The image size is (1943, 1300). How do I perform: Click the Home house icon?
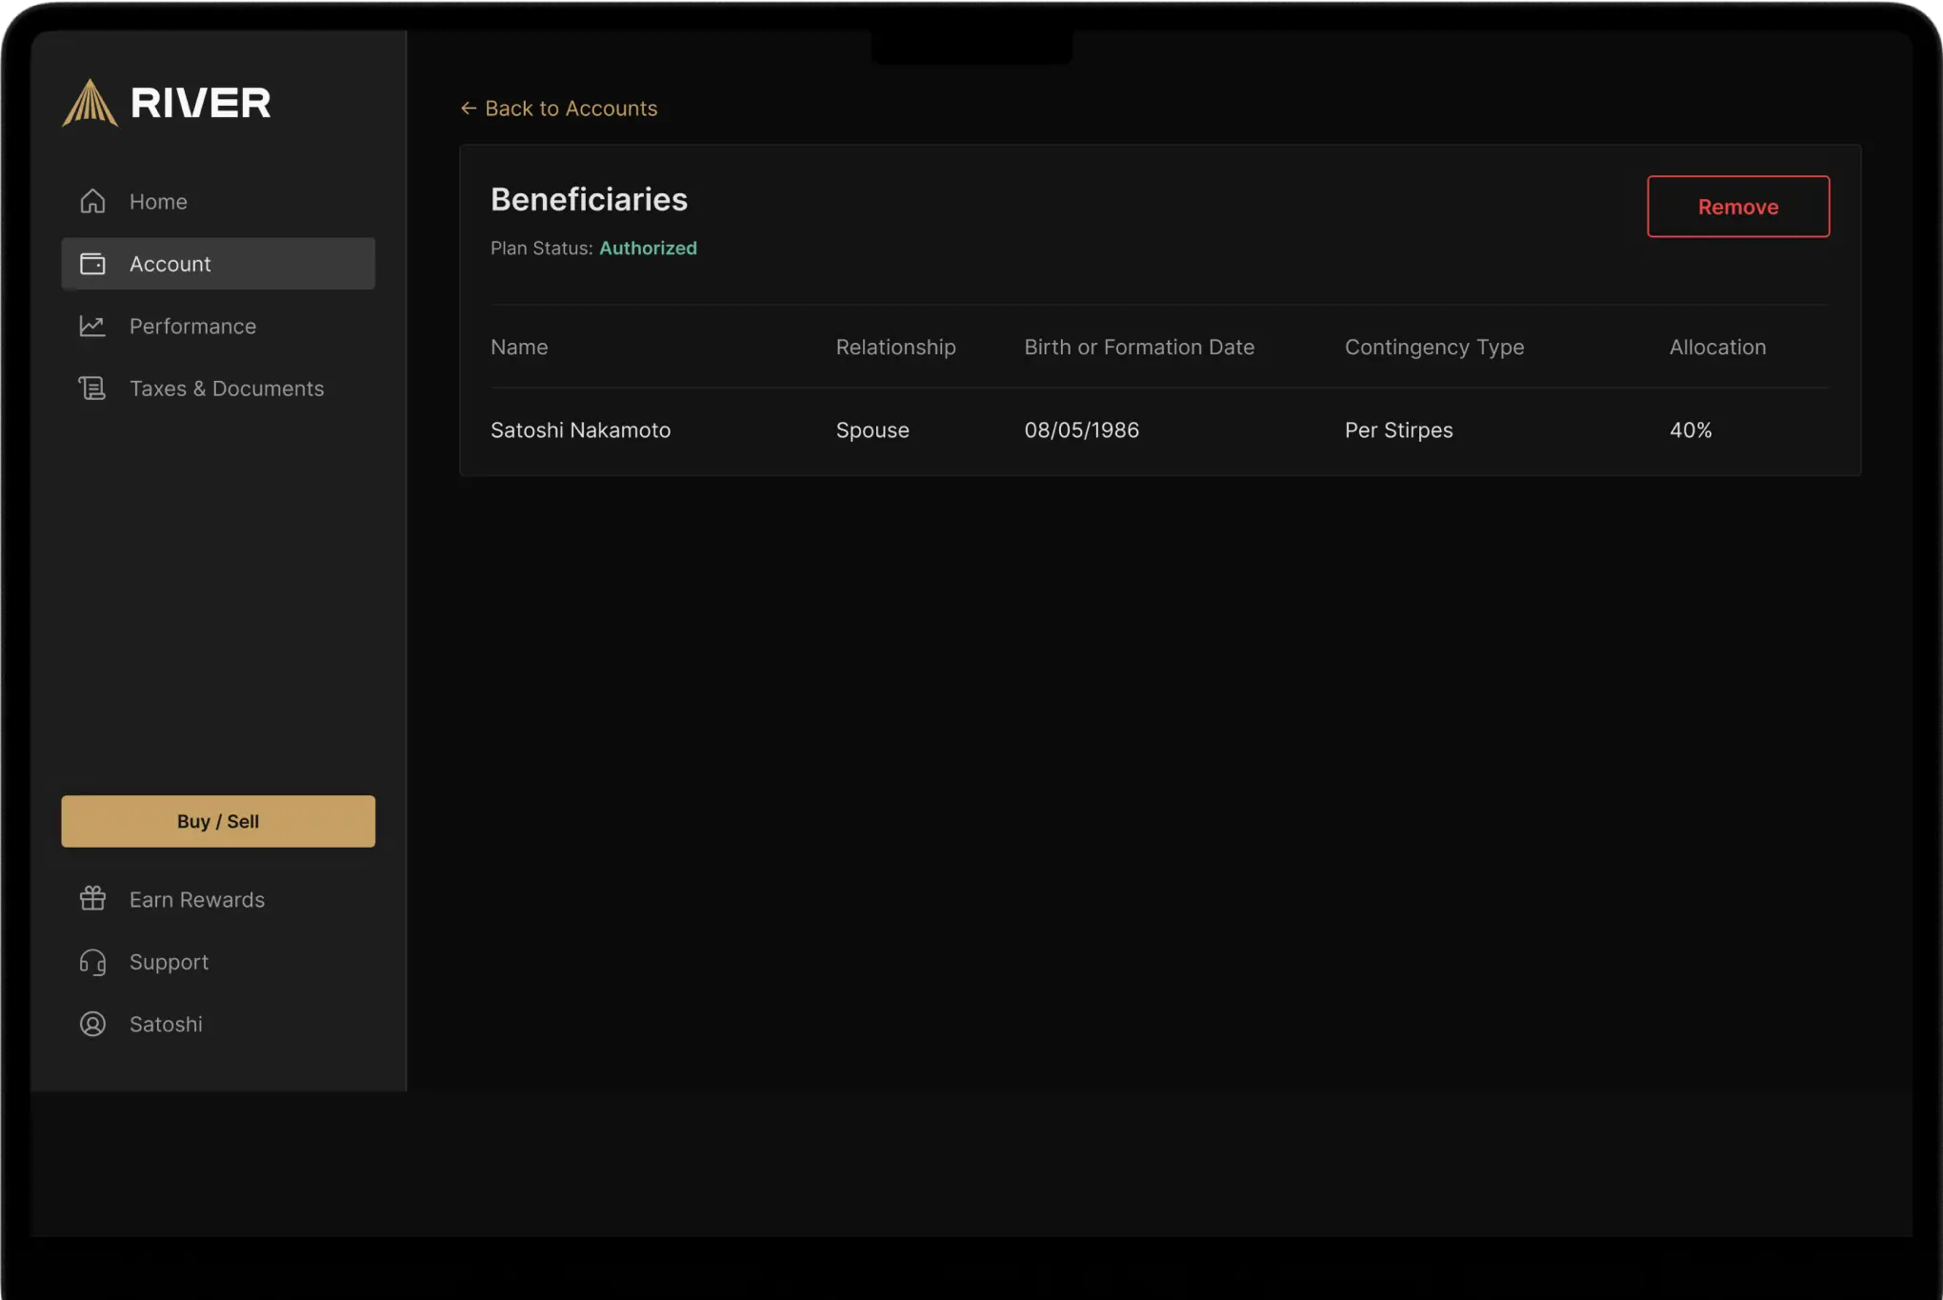(x=92, y=201)
